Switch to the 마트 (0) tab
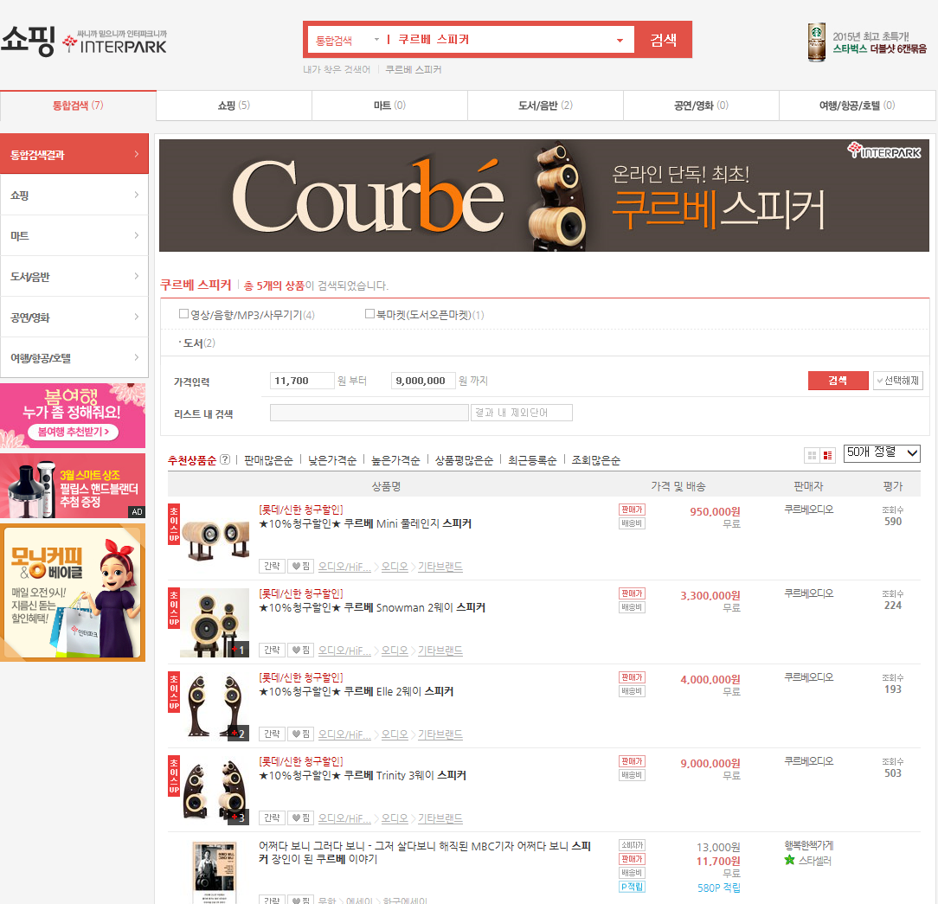Image resolution: width=938 pixels, height=904 pixels. coord(389,106)
